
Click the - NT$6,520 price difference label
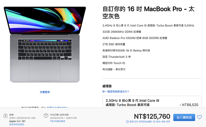pos(189,105)
